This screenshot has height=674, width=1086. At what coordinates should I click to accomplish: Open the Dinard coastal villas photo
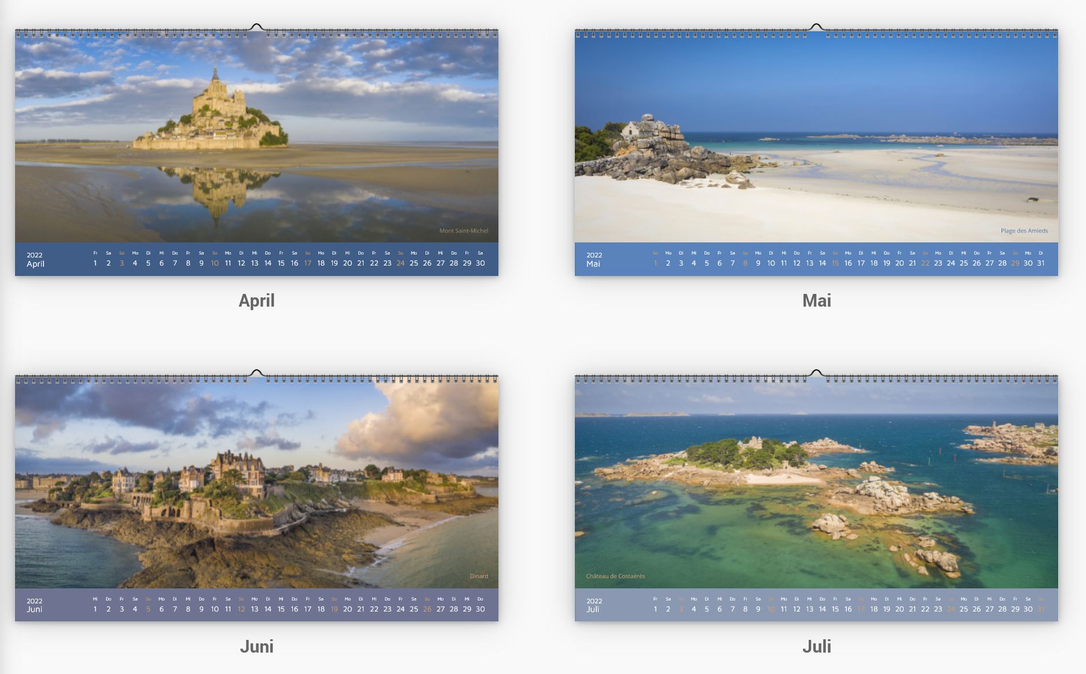pyautogui.click(x=256, y=482)
